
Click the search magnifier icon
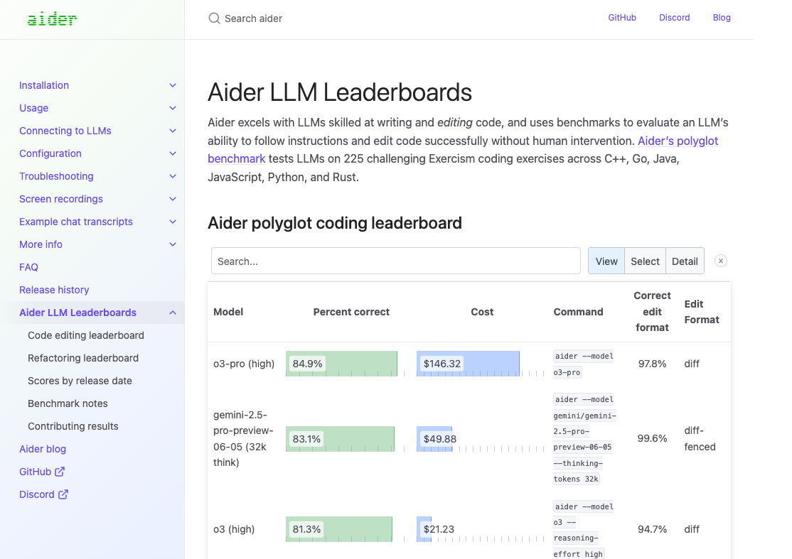[214, 18]
